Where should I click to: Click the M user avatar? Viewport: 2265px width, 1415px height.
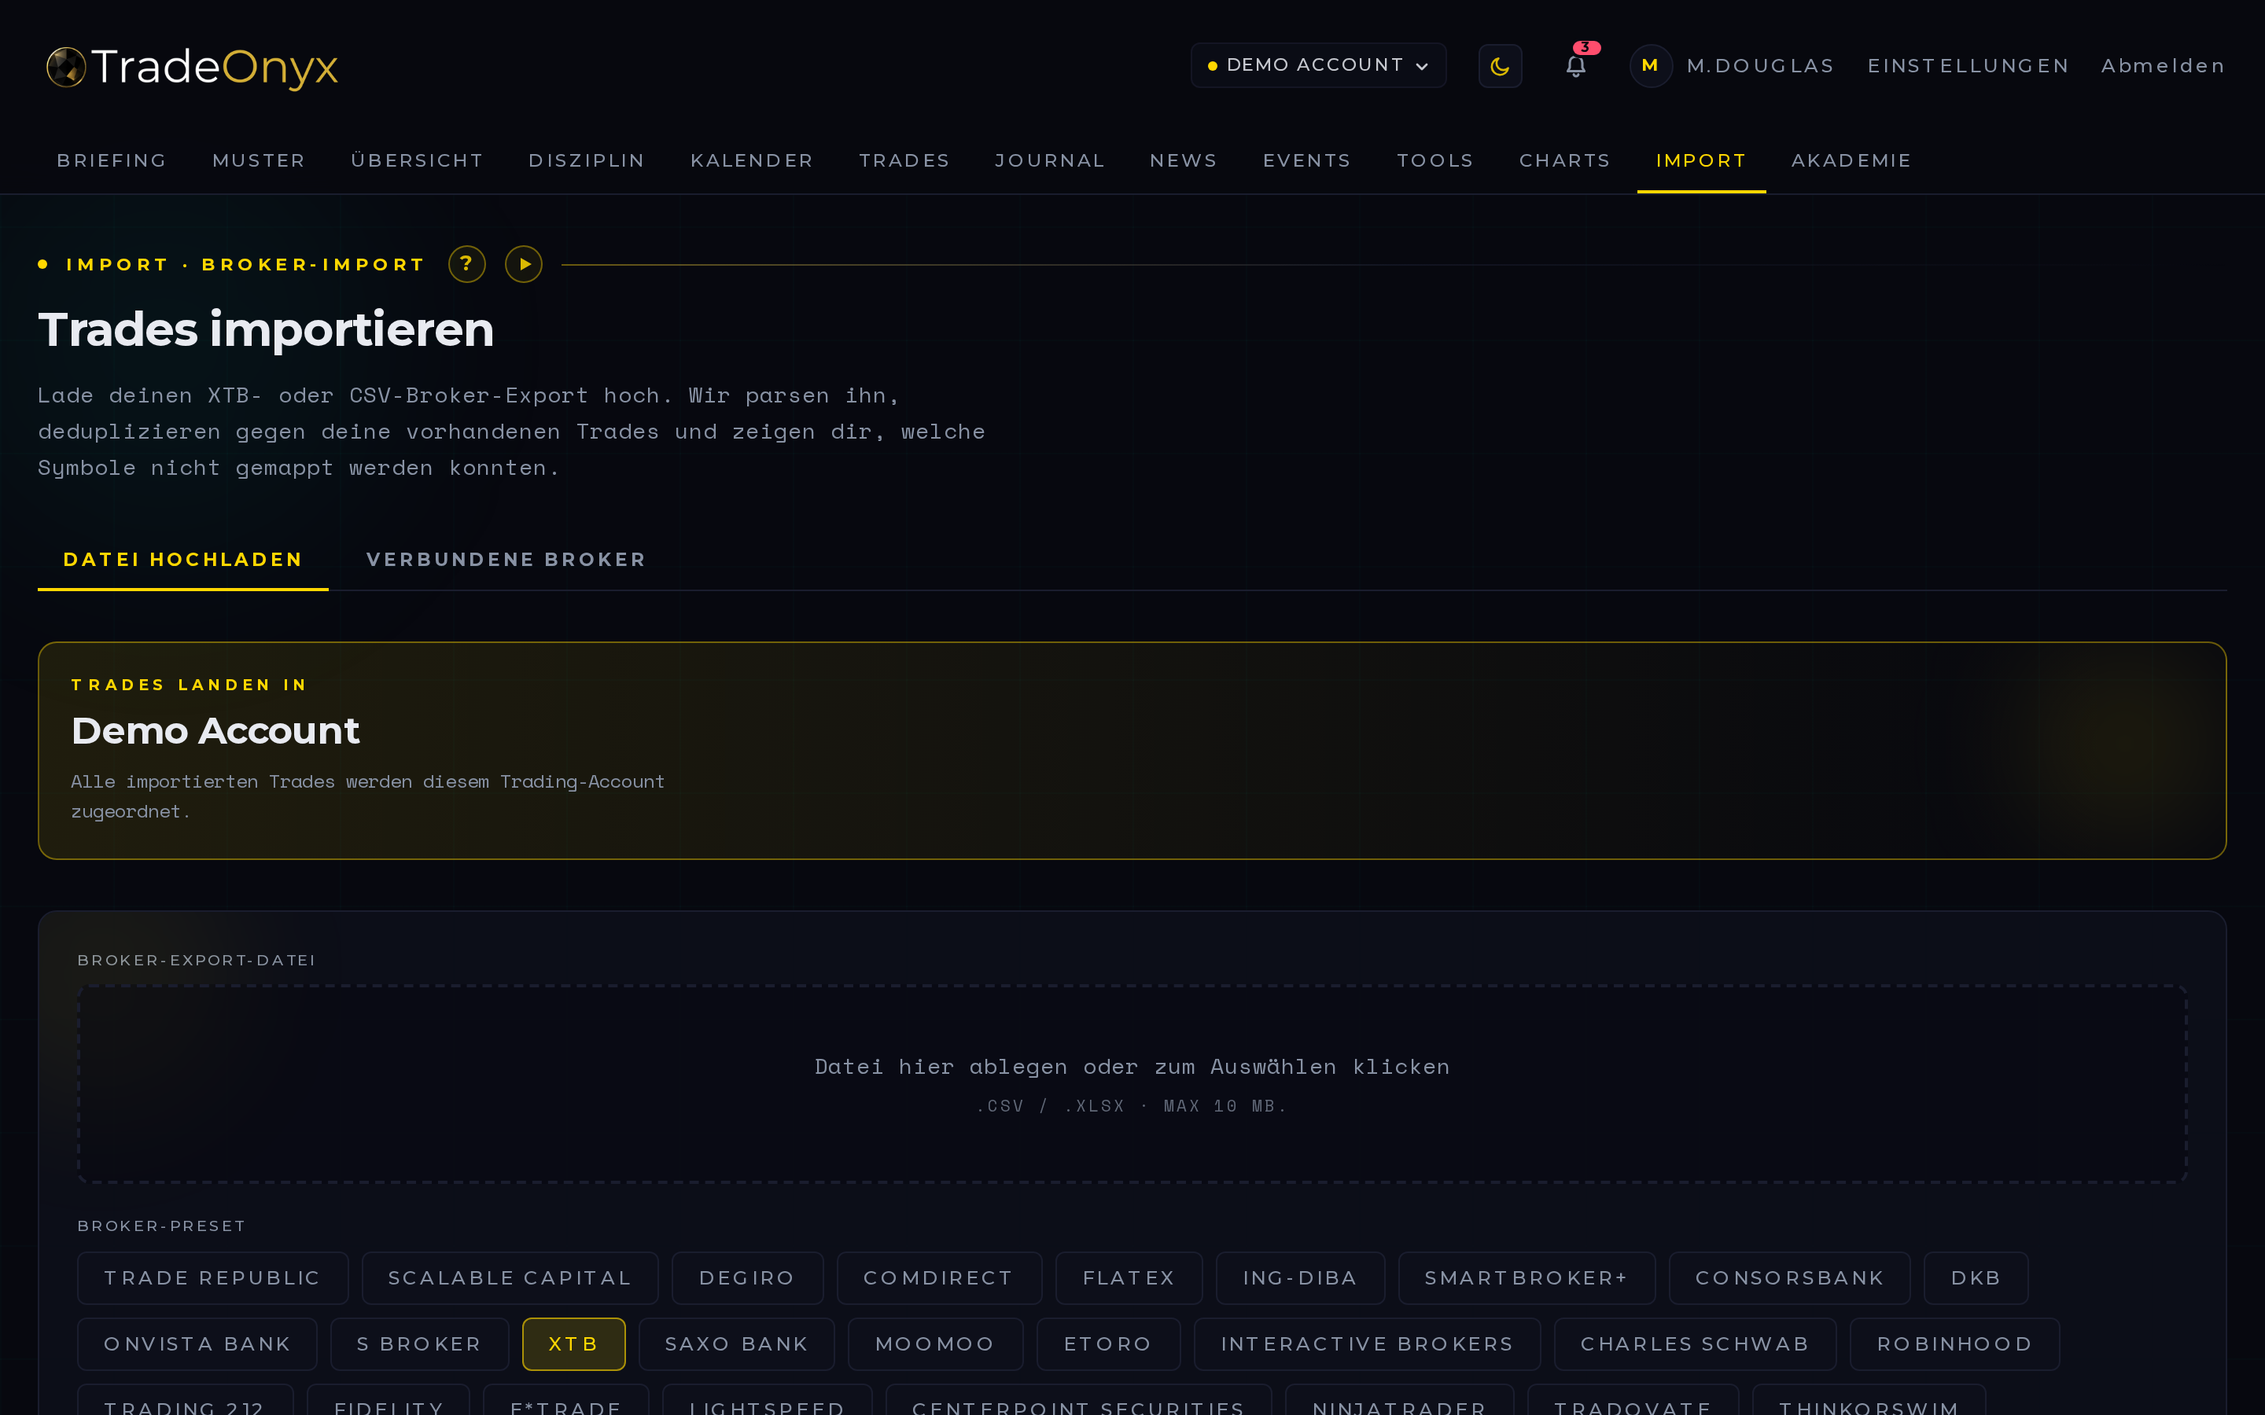coord(1650,65)
